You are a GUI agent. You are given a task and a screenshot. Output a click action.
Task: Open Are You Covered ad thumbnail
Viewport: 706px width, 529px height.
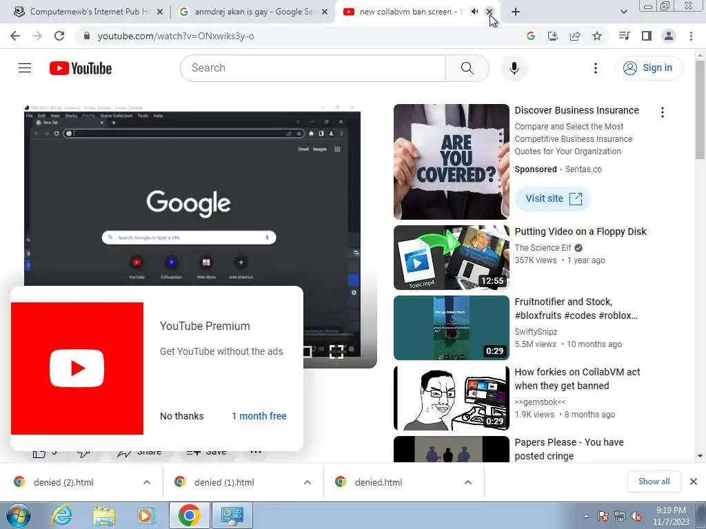click(451, 161)
